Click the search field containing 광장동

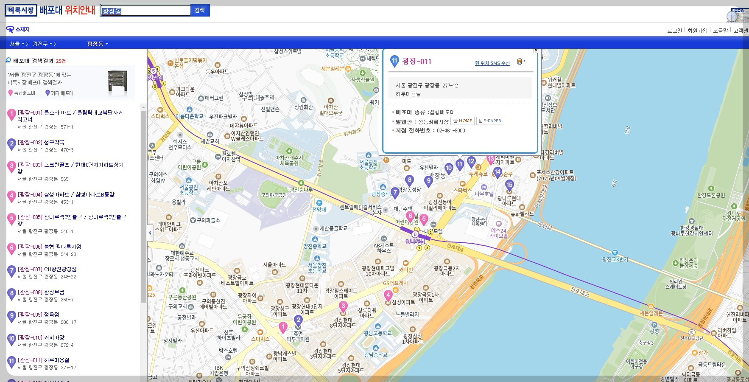pyautogui.click(x=145, y=11)
